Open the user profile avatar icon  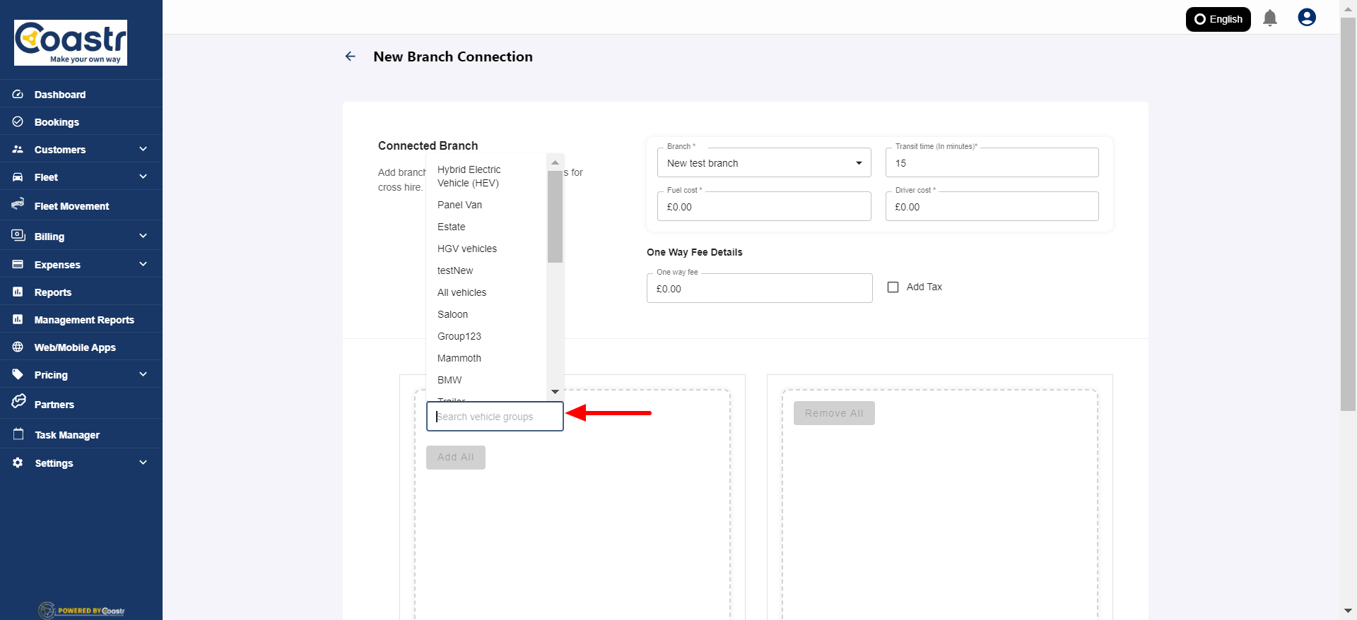tap(1307, 18)
